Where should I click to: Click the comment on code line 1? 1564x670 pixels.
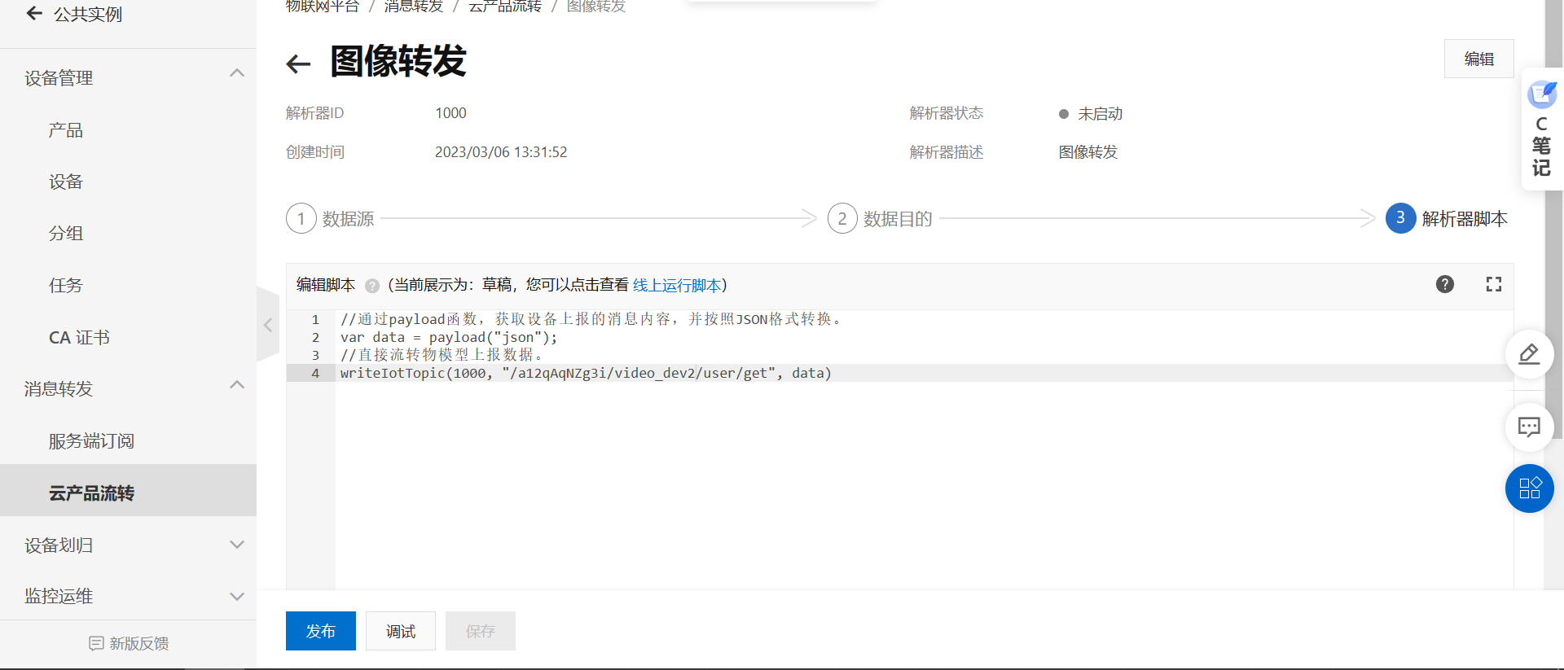(591, 319)
